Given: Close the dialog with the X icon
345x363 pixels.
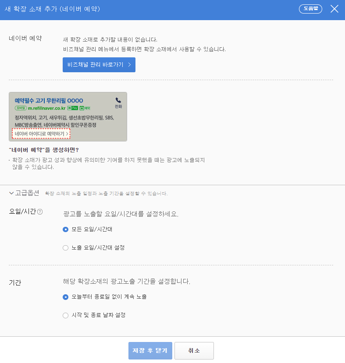Looking at the screenshot, I should [x=334, y=9].
